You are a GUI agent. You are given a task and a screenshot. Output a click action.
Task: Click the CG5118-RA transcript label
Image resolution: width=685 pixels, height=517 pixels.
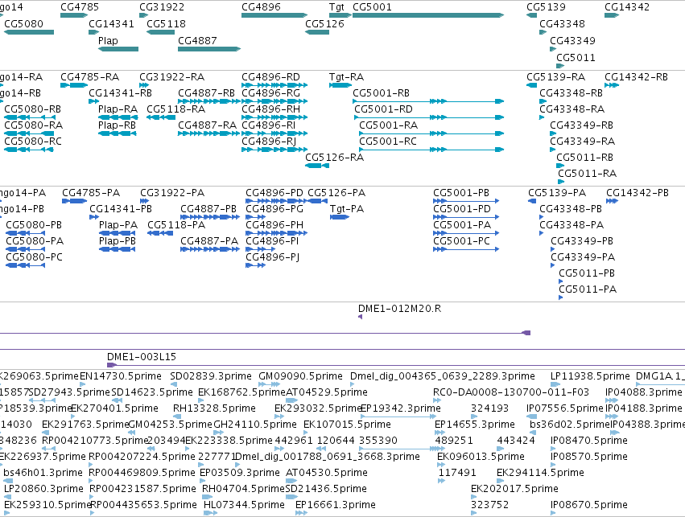(x=176, y=109)
